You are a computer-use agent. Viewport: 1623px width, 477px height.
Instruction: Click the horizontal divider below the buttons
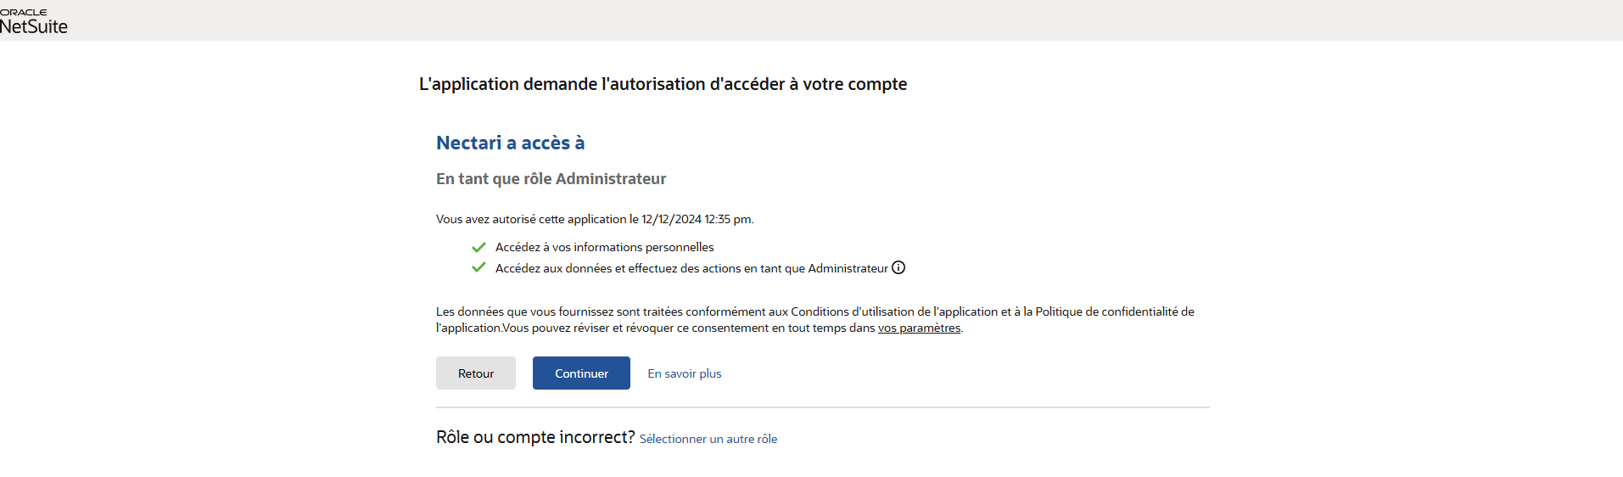tap(823, 407)
